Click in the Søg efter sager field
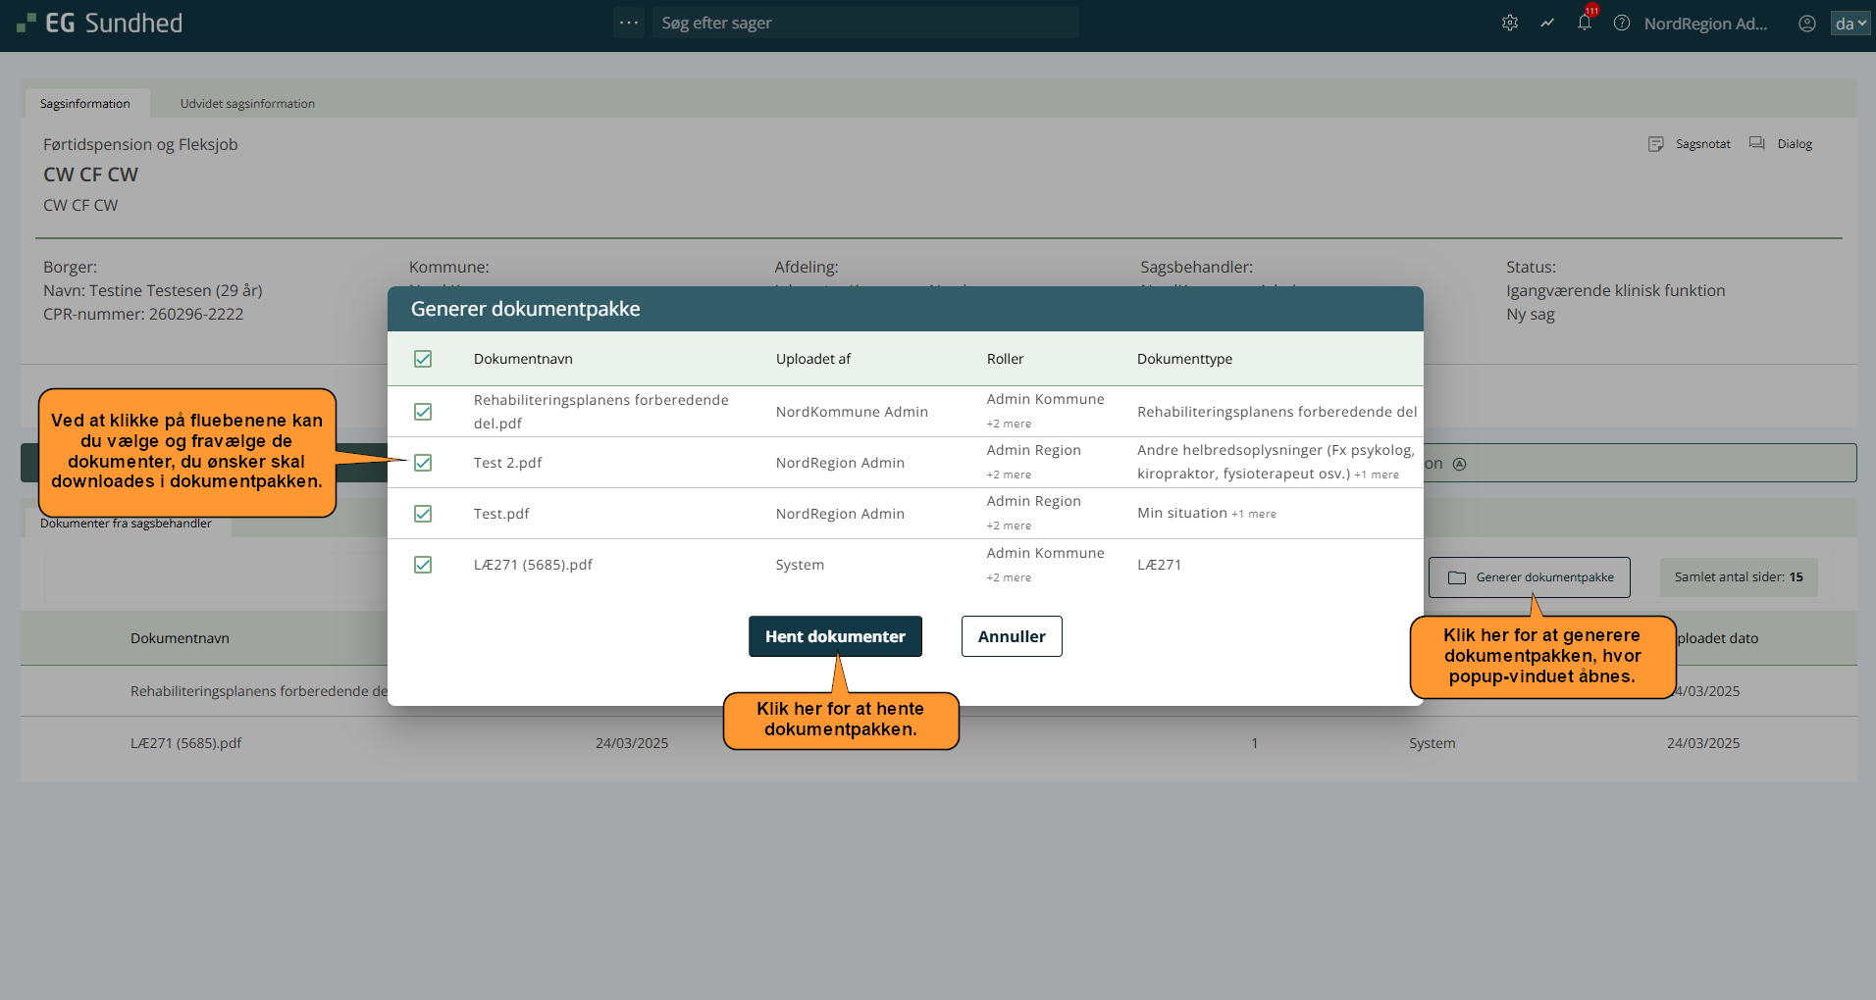The width and height of the screenshot is (1876, 1000). (865, 23)
